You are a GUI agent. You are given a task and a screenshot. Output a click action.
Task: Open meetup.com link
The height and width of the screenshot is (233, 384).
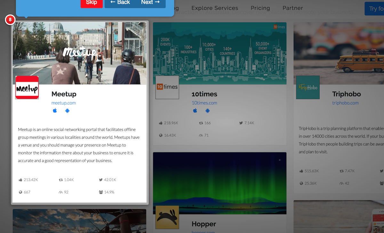[63, 103]
